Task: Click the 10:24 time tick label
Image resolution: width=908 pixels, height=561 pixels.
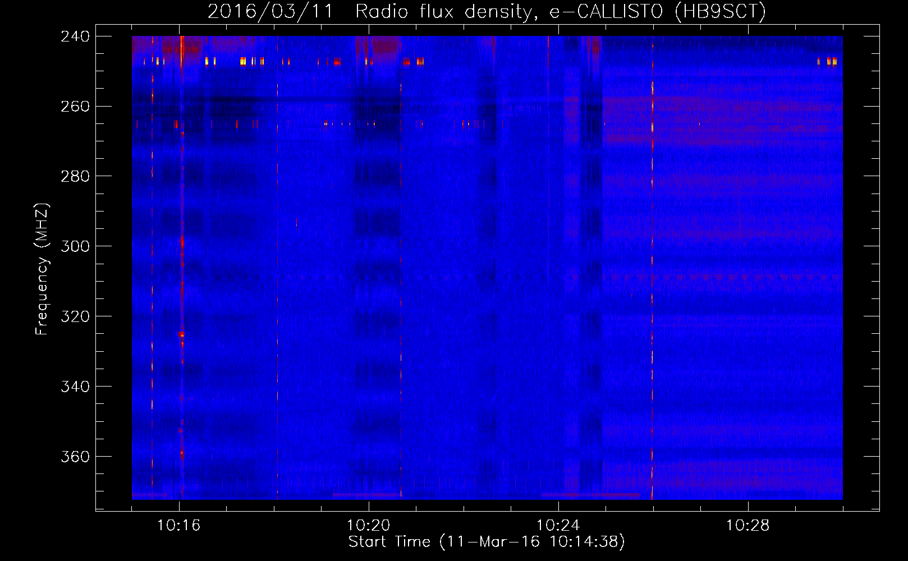Action: [558, 526]
